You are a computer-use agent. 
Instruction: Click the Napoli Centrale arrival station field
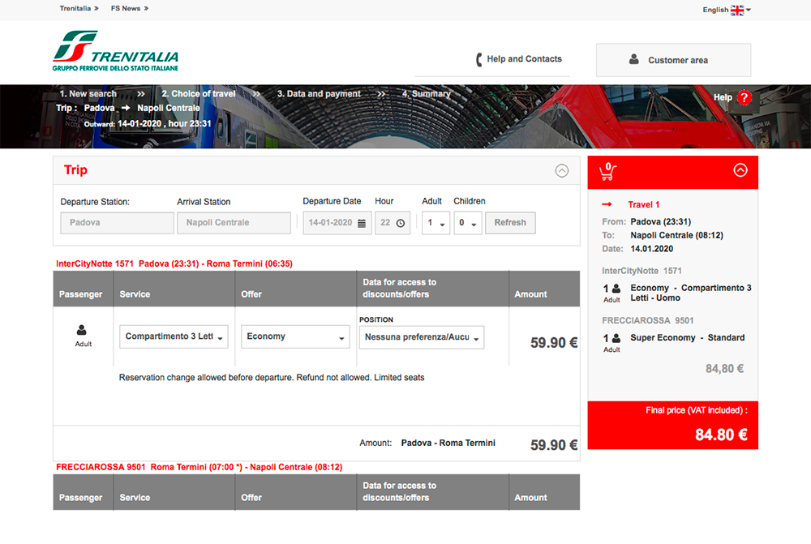coord(234,223)
